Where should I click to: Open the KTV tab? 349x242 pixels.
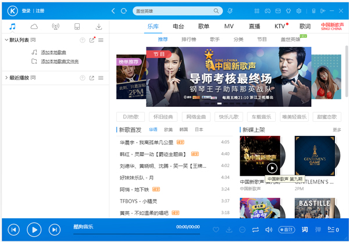tap(280, 27)
